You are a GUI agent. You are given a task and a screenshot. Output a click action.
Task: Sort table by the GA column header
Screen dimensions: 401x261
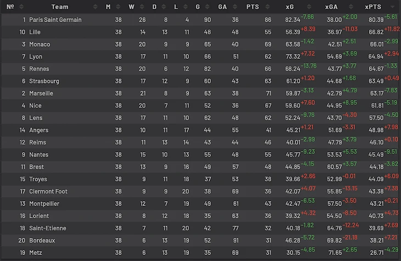222,7
